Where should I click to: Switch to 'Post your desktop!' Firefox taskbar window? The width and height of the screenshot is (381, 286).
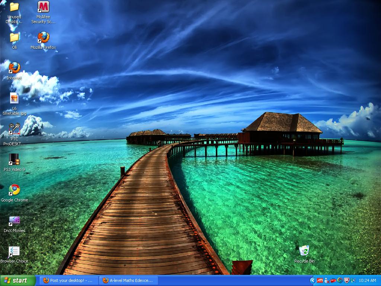pos(69,280)
